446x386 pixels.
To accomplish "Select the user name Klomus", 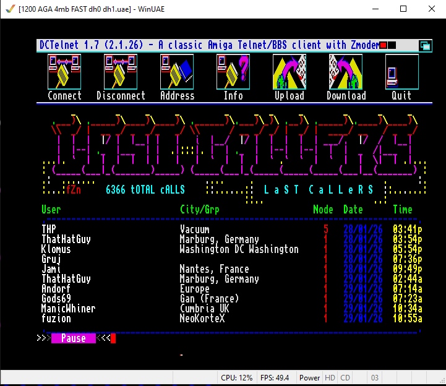I will [x=56, y=249].
